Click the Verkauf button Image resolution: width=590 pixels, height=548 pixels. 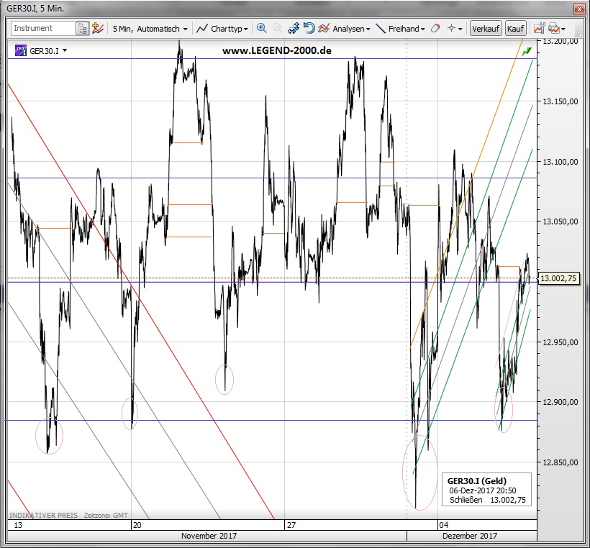coord(486,29)
